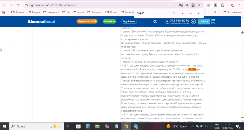Viewport: 244px width, 130px height.
Task: Open Task View on the taskbar
Action: pos(69,126)
